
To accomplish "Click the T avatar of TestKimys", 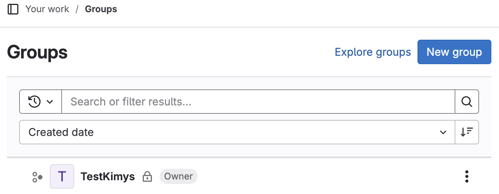I will (62, 176).
